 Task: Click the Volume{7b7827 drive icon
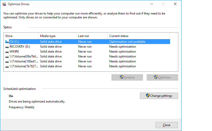(7, 67)
